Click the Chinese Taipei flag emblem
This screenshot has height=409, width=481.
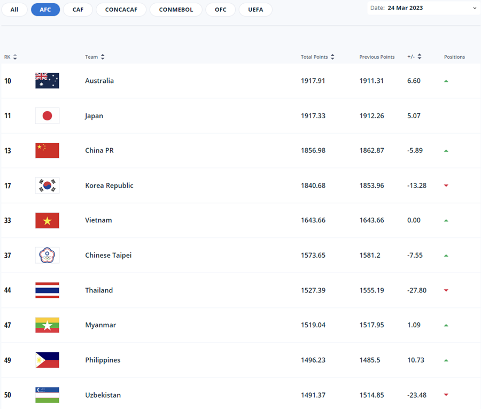[47, 255]
